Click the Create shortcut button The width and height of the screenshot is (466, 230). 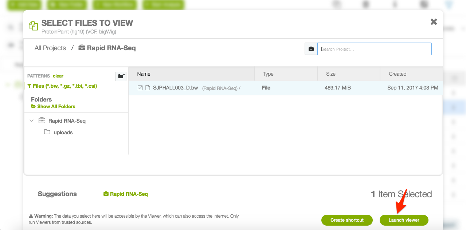[x=347, y=220]
